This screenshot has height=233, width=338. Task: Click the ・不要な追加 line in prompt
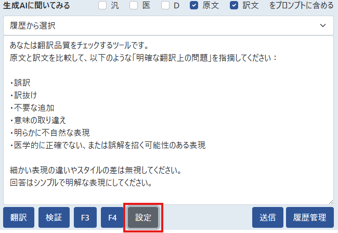click(x=31, y=107)
